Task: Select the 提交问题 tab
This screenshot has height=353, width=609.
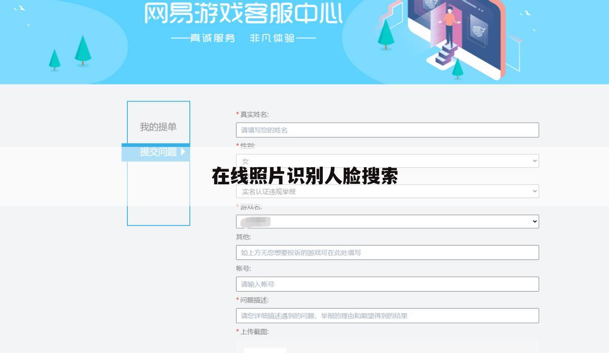Action: [156, 152]
